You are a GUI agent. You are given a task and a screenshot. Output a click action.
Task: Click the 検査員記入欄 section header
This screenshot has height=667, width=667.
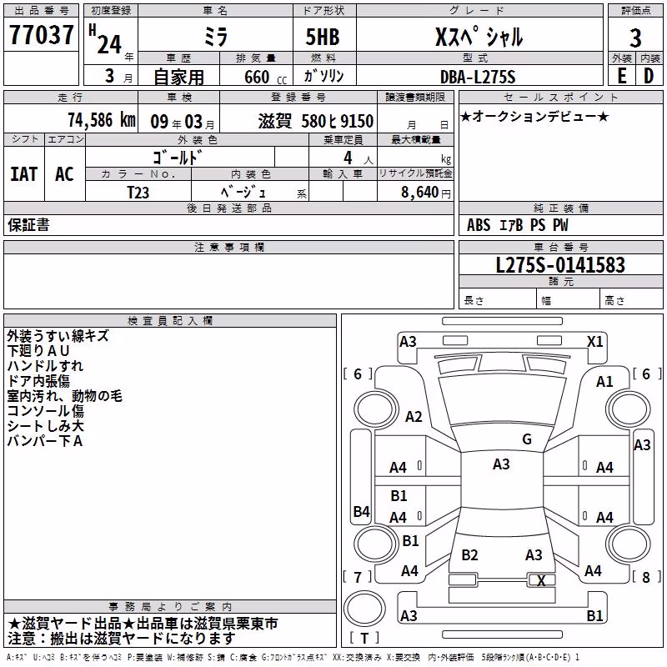tap(170, 321)
